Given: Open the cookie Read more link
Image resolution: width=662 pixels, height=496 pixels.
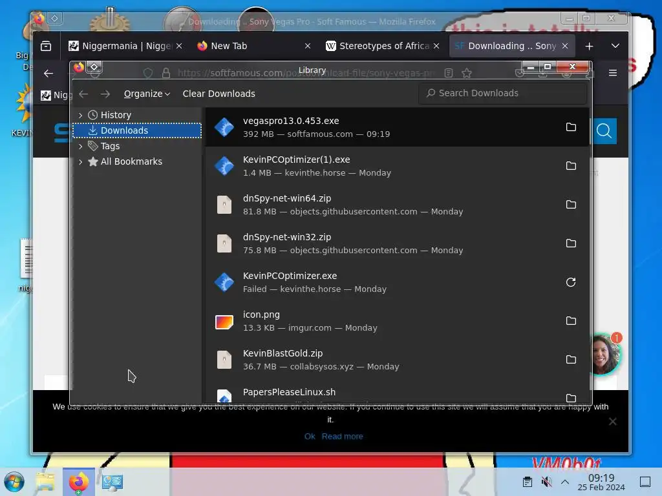Looking at the screenshot, I should coord(343,437).
